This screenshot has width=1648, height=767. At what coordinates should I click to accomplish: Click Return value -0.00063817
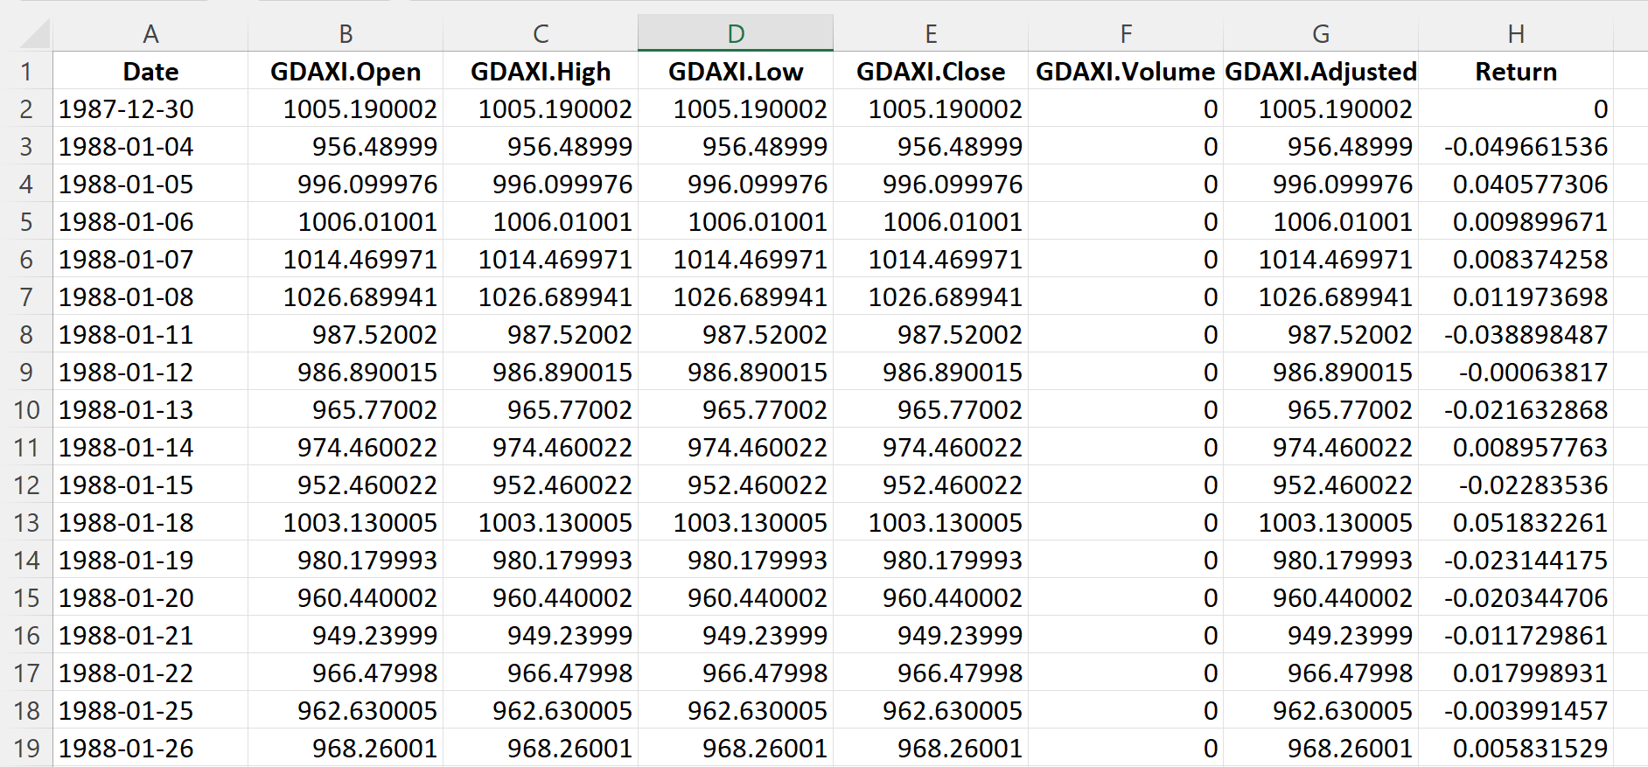pyautogui.click(x=1516, y=372)
